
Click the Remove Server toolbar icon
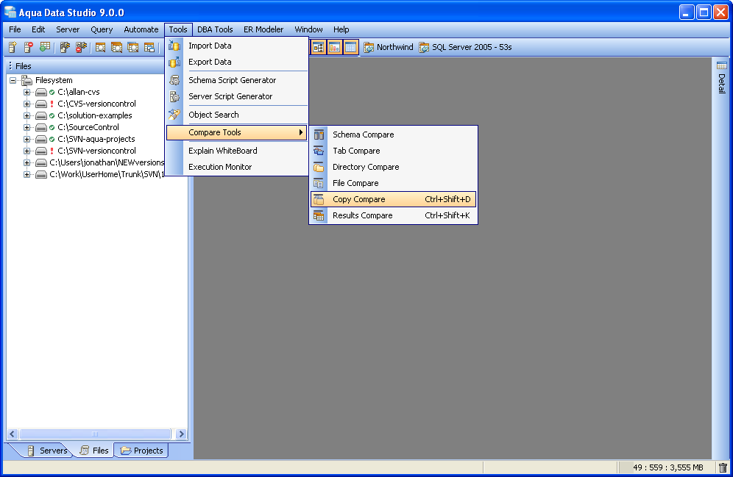pyautogui.click(x=29, y=47)
